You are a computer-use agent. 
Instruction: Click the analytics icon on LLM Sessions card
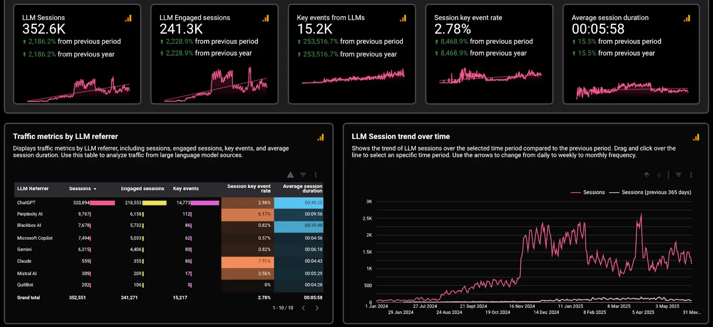point(128,18)
